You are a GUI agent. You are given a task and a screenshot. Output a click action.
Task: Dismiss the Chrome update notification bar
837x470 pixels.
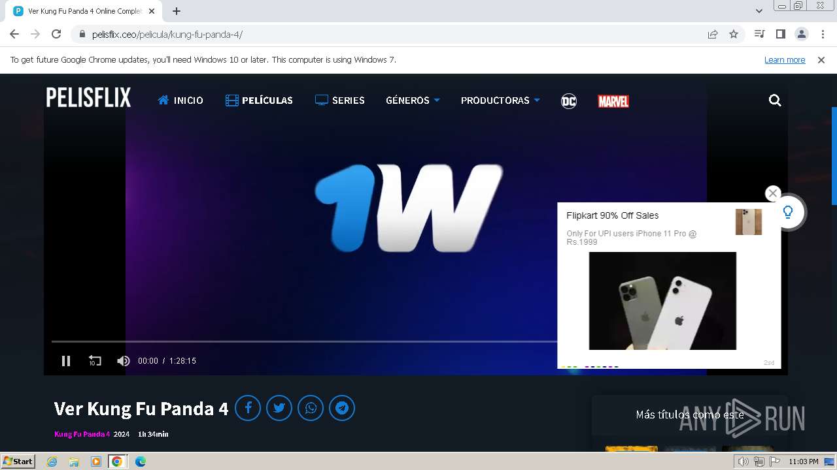click(x=821, y=59)
